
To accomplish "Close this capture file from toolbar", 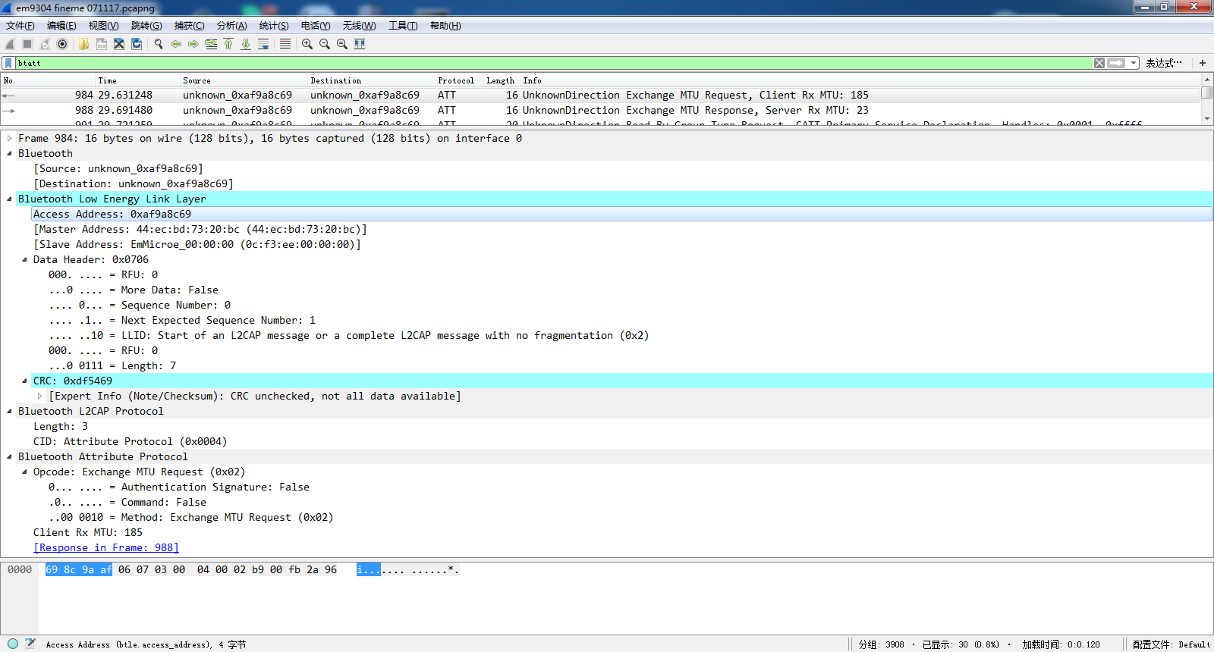I will (x=119, y=44).
